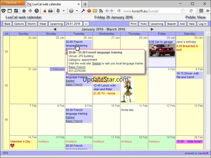This screenshot has height=158, width=211.
Task: Go to the next months with right arrow
Action: click(x=152, y=29)
